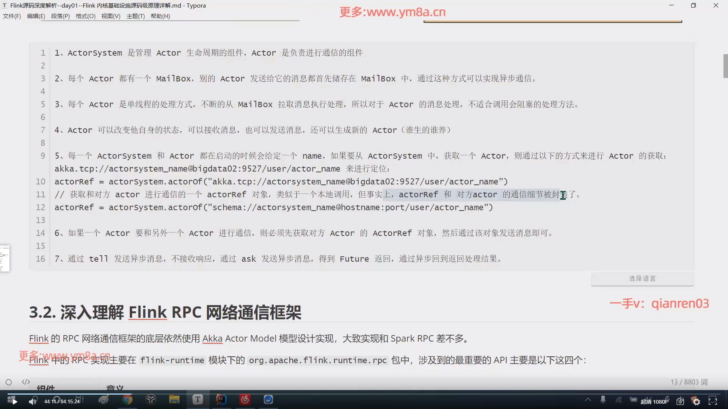Click the word count 13 / 8803 词
The height and width of the screenshot is (409, 728).
pos(689,382)
